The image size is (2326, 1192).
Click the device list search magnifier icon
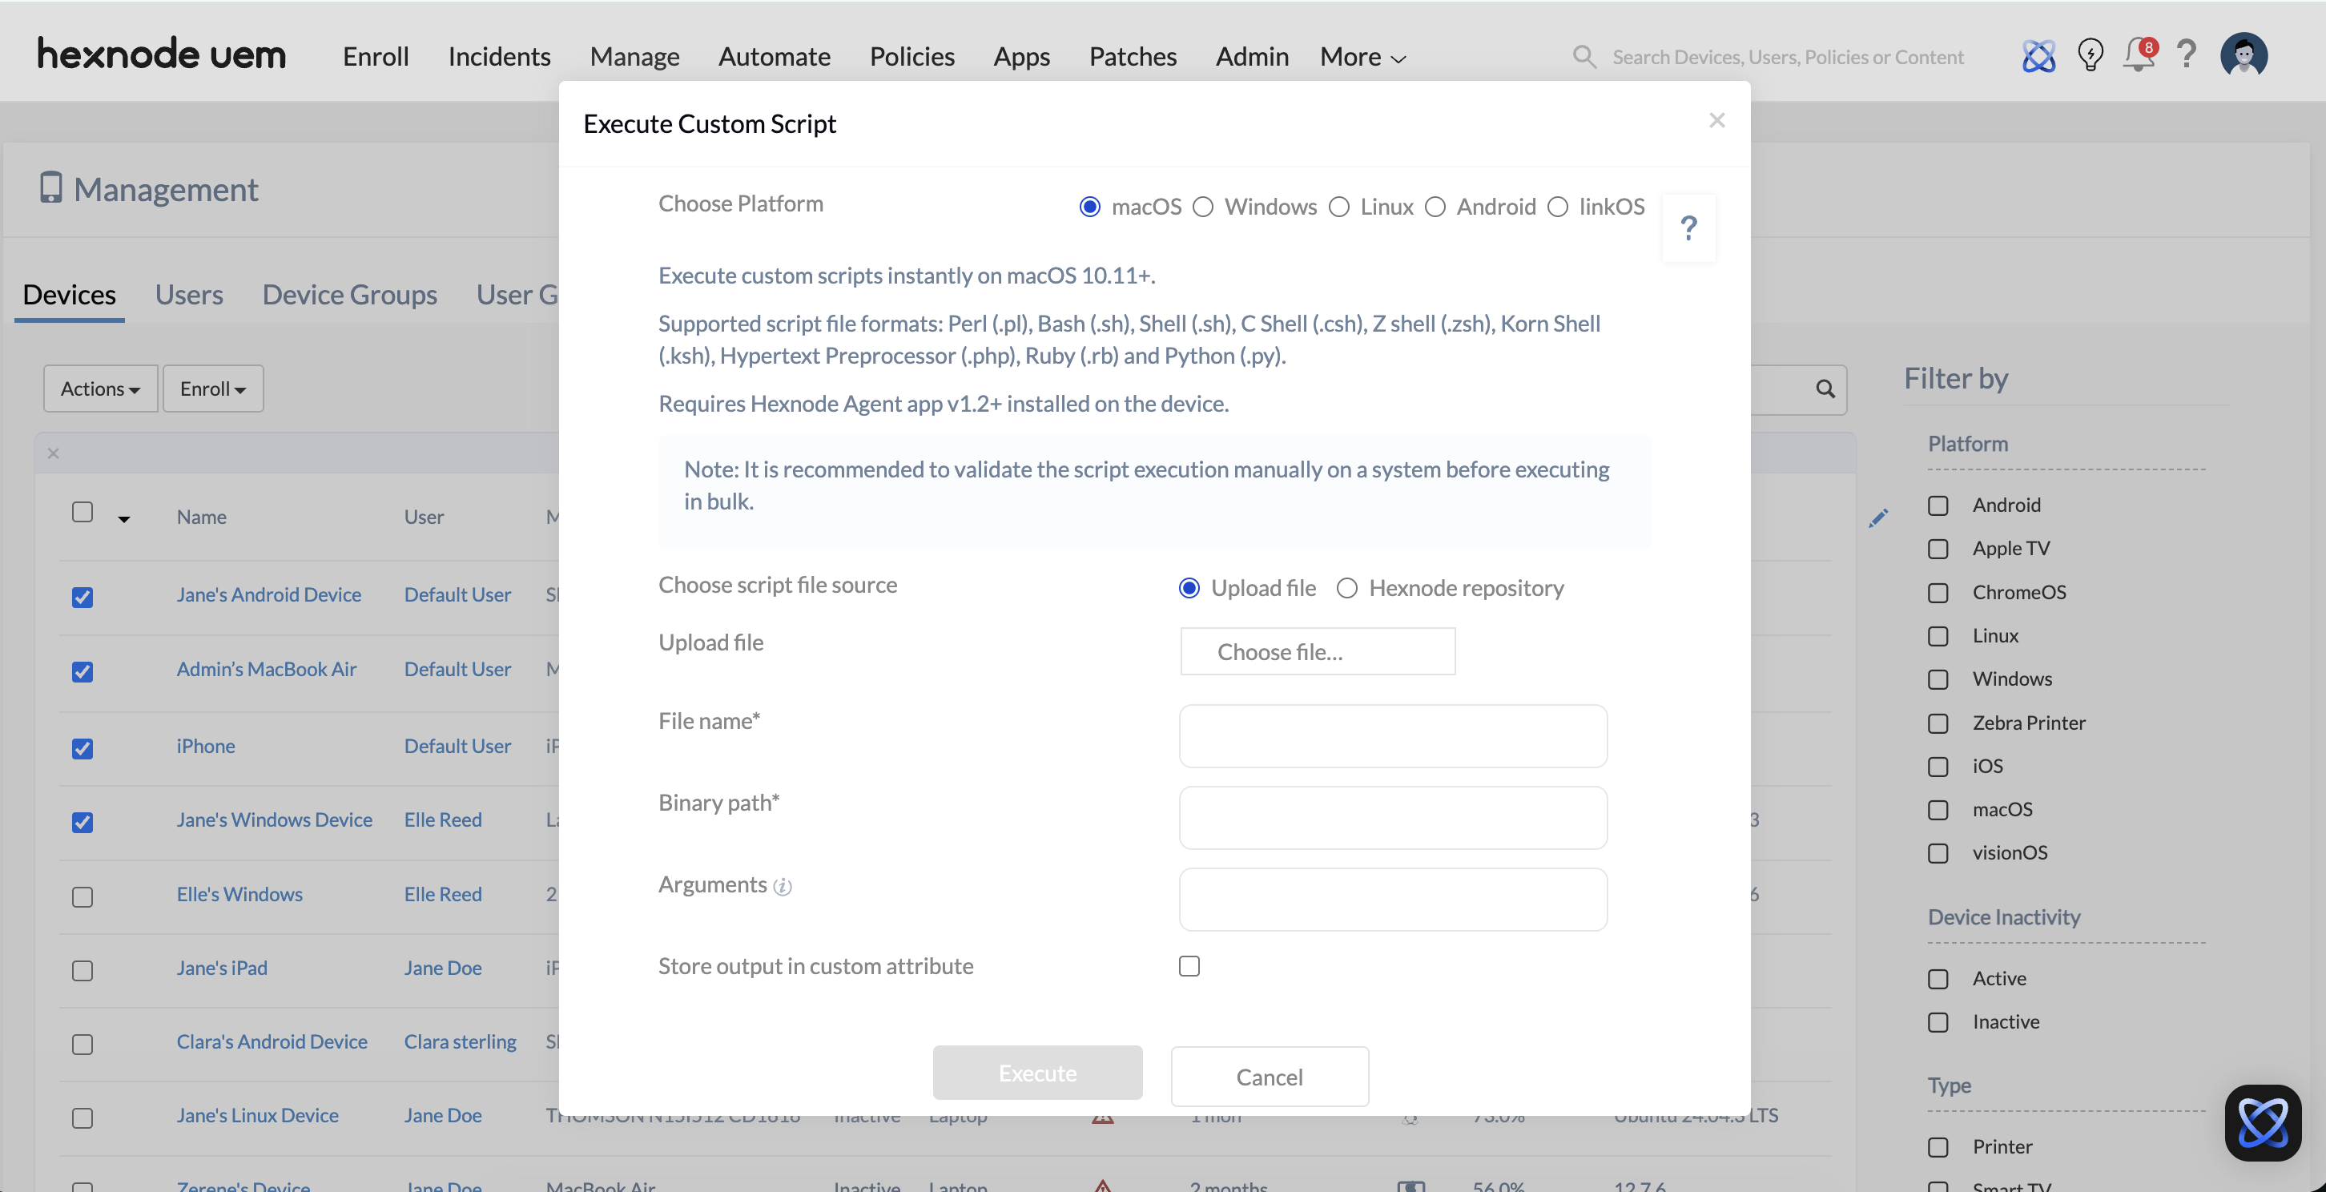1825,389
